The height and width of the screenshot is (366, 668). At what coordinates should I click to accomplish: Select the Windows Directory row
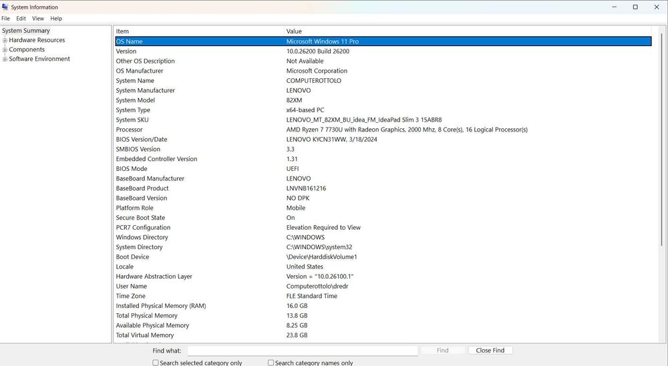pos(383,237)
